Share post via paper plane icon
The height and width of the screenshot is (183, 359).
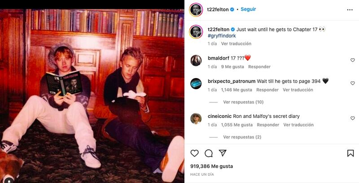point(223,153)
